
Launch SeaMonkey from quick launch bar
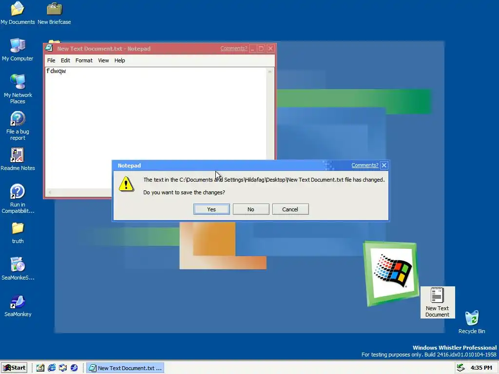click(74, 368)
